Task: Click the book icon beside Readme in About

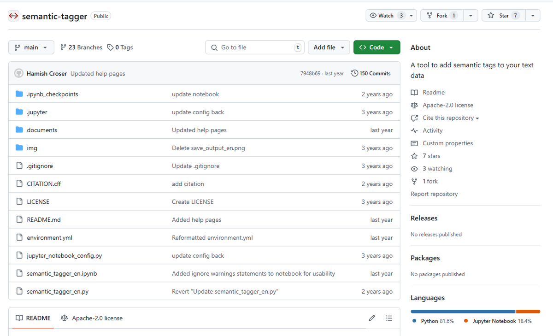Action: (414, 93)
